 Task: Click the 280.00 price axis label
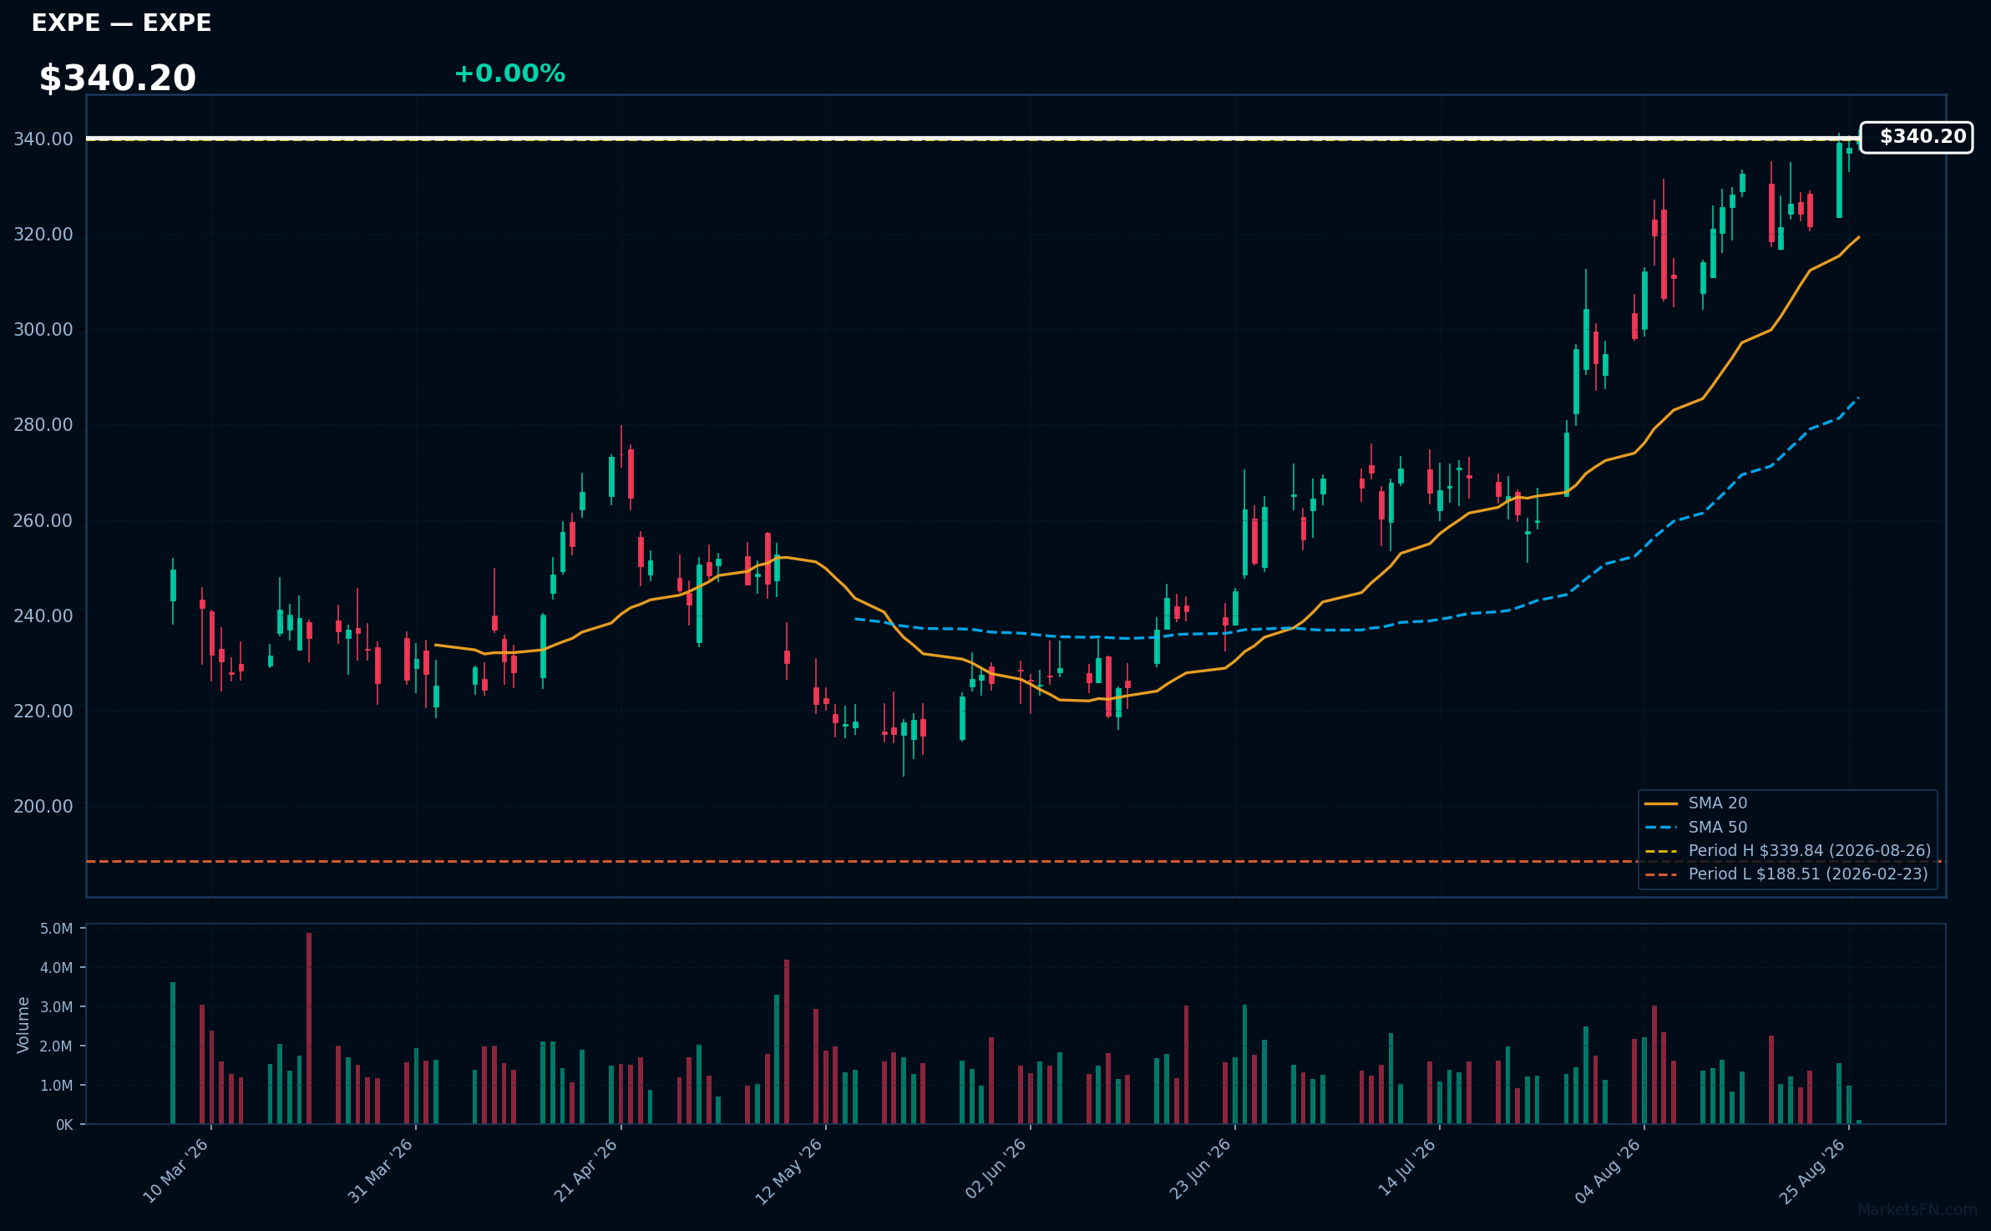(43, 425)
